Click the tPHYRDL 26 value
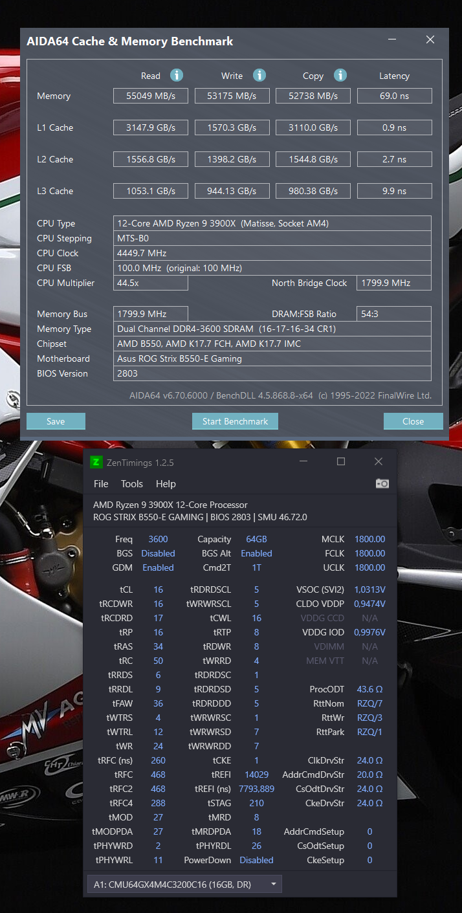Image resolution: width=462 pixels, height=913 pixels. 256,846
